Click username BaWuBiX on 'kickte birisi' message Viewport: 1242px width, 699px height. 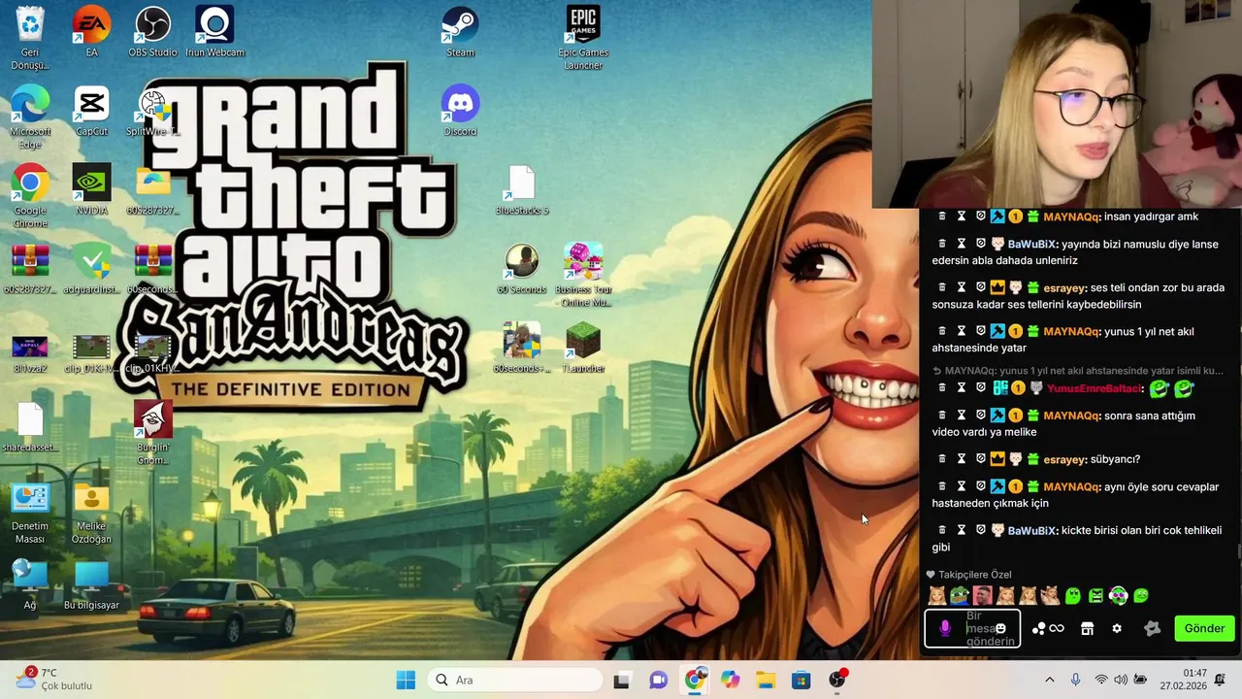1031,530
